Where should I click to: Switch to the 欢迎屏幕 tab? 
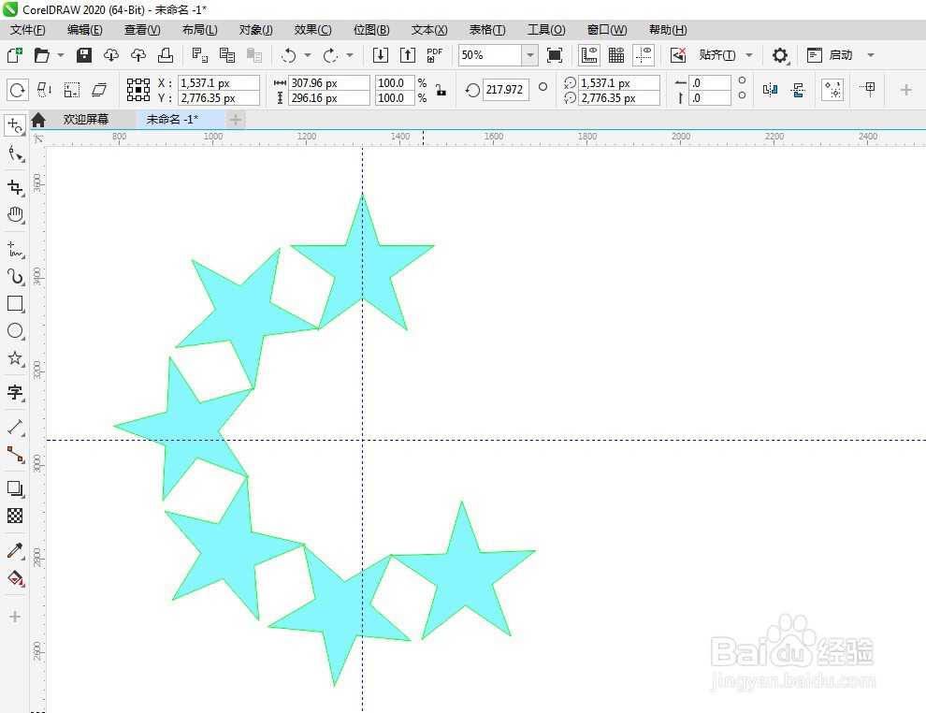click(86, 120)
